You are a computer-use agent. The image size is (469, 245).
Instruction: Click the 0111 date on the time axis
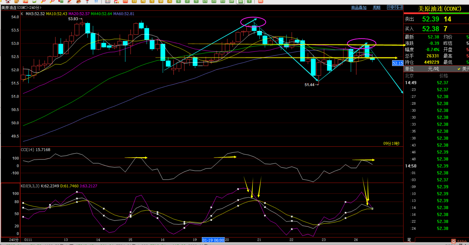28,240
